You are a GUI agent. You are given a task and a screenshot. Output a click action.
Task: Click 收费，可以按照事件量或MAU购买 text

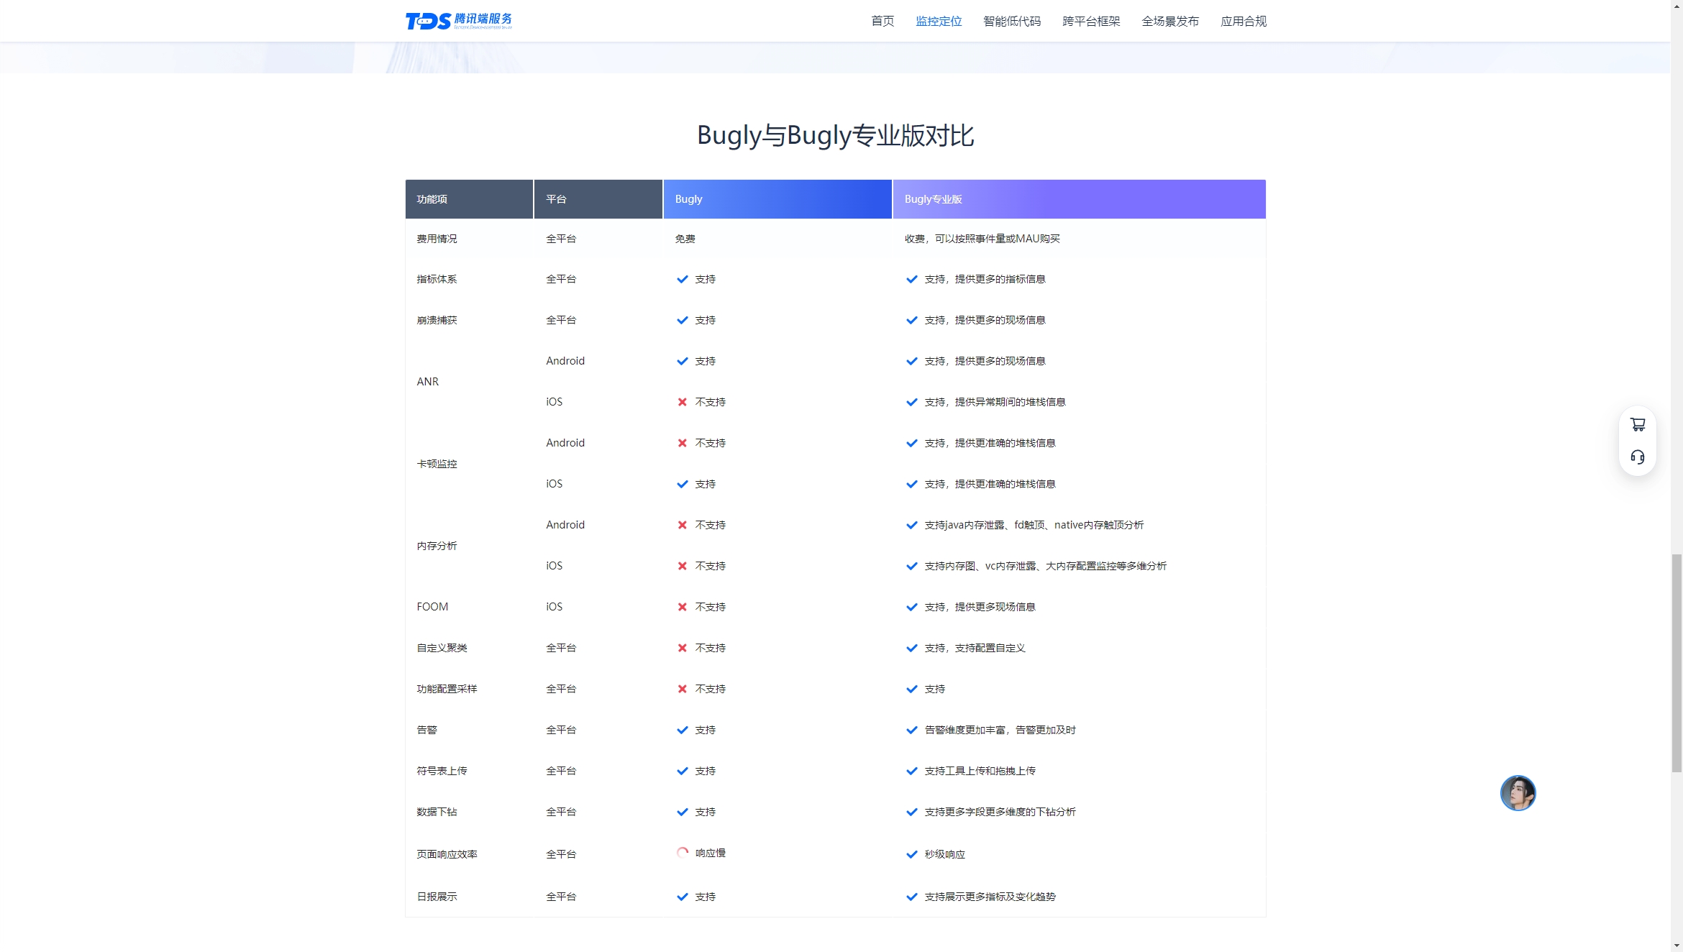982,239
